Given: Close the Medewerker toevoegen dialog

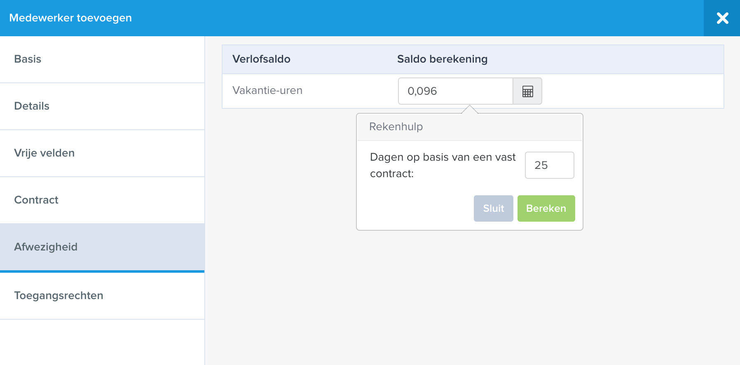Looking at the screenshot, I should (722, 18).
